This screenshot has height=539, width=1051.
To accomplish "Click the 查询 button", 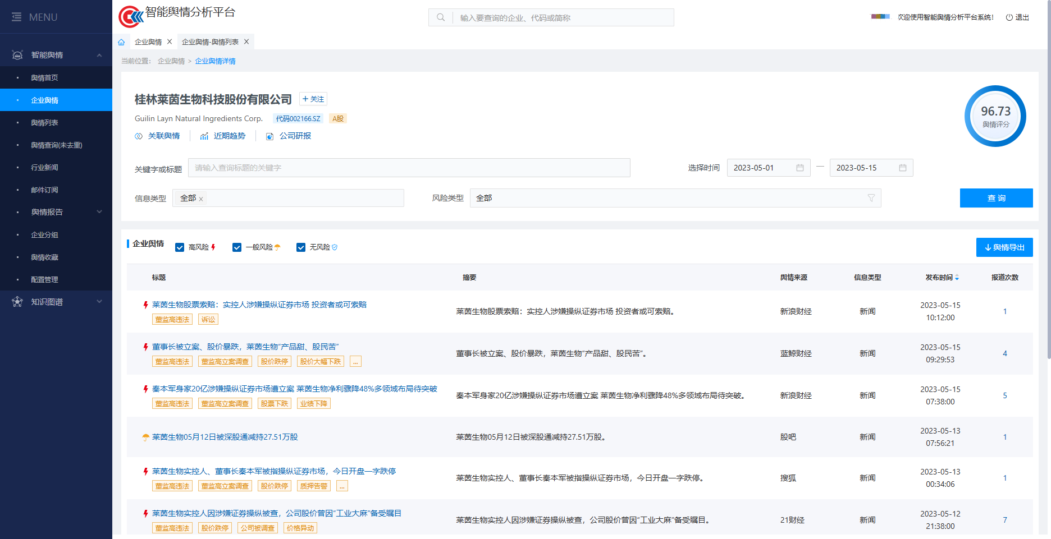I will pos(997,198).
